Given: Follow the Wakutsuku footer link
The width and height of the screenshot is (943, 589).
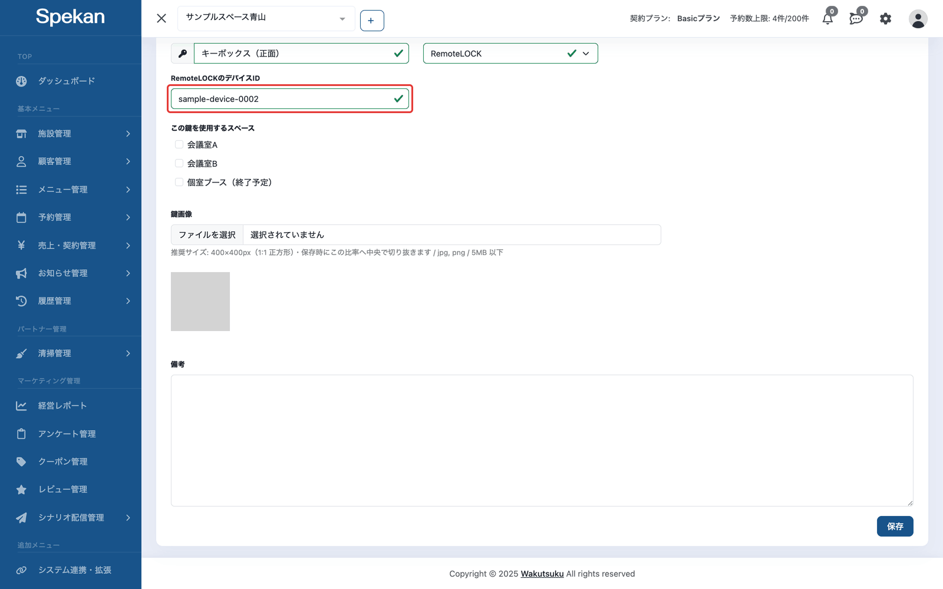Looking at the screenshot, I should click(x=542, y=574).
